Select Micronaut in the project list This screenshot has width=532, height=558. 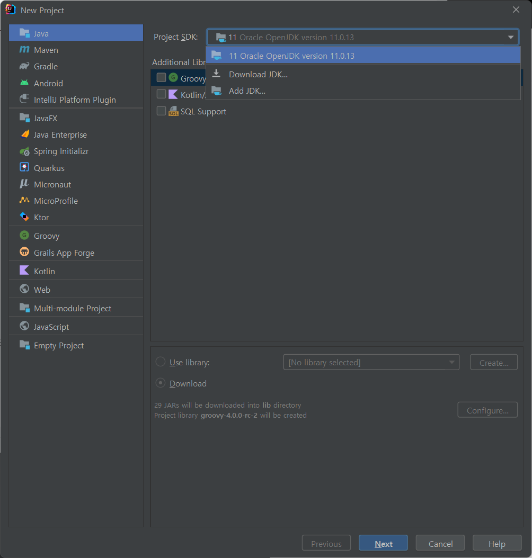coord(76,184)
